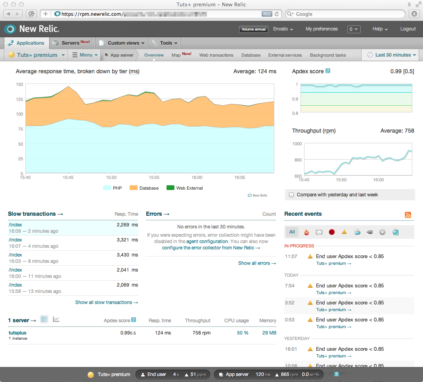Filter recent events by plug icon
423x382 pixels.
point(370,232)
